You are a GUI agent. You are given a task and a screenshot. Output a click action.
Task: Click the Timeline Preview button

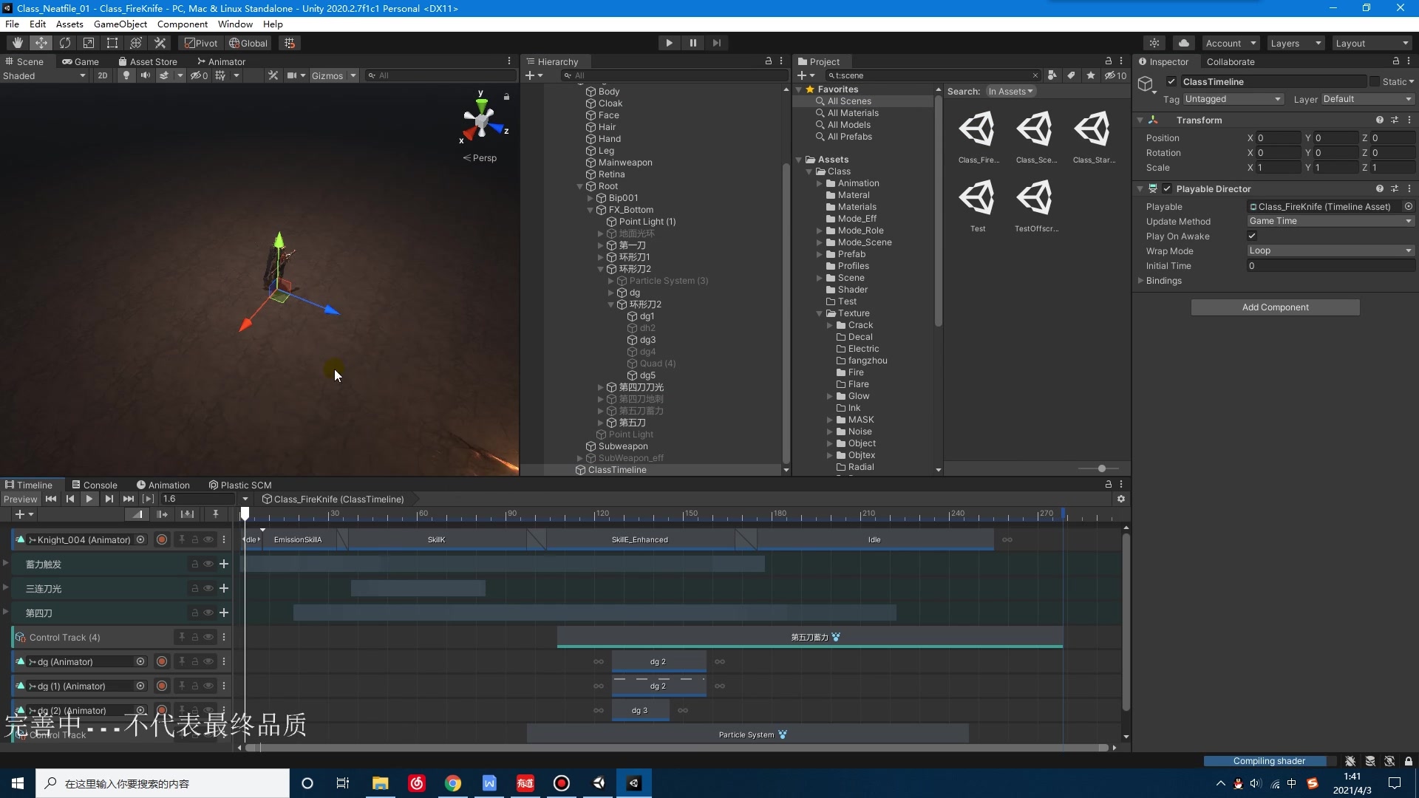[x=20, y=499]
